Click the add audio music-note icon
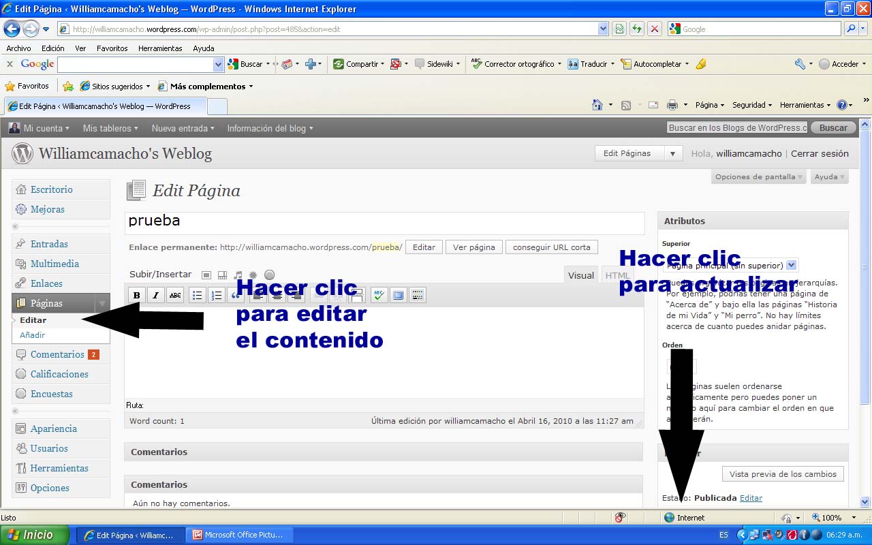This screenshot has width=872, height=545. 238,275
